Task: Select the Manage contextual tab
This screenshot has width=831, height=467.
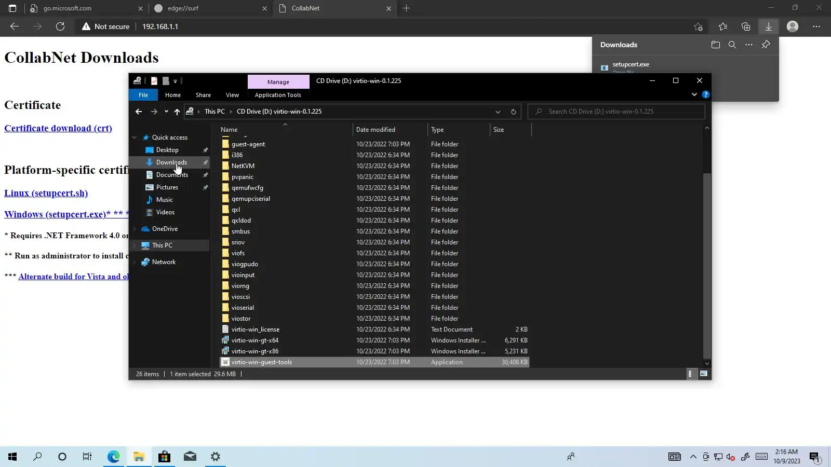Action: pyautogui.click(x=278, y=82)
